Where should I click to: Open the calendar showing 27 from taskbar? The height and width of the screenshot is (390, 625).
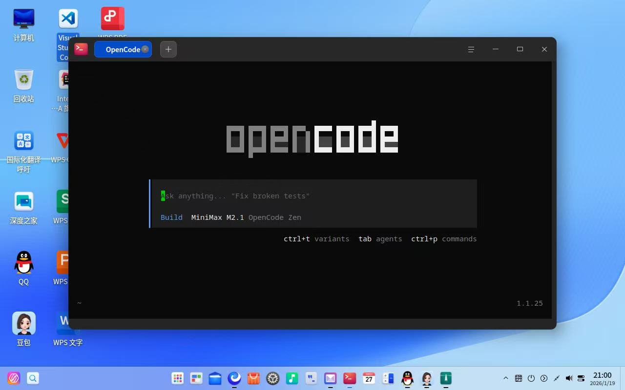point(368,378)
